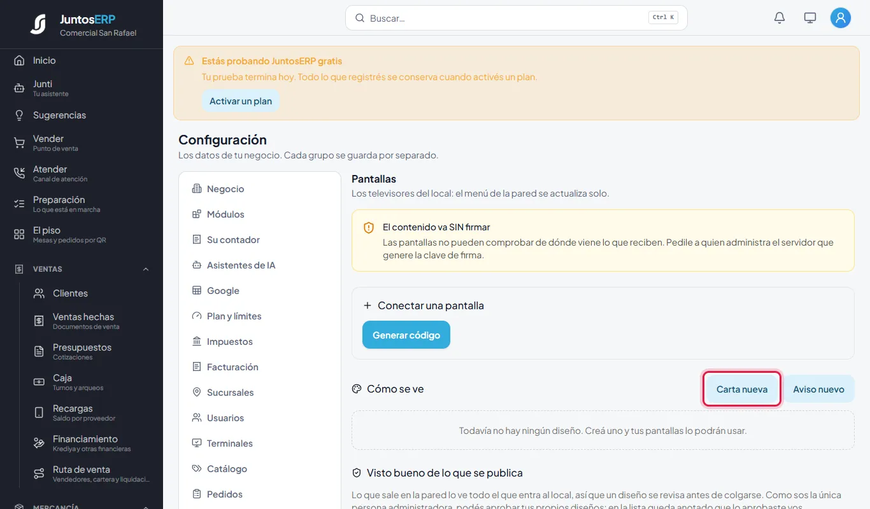Open the Negocio settings tab

[260, 189]
